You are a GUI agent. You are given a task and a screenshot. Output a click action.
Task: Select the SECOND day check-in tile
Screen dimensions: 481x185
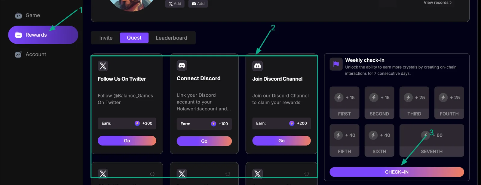(x=379, y=103)
